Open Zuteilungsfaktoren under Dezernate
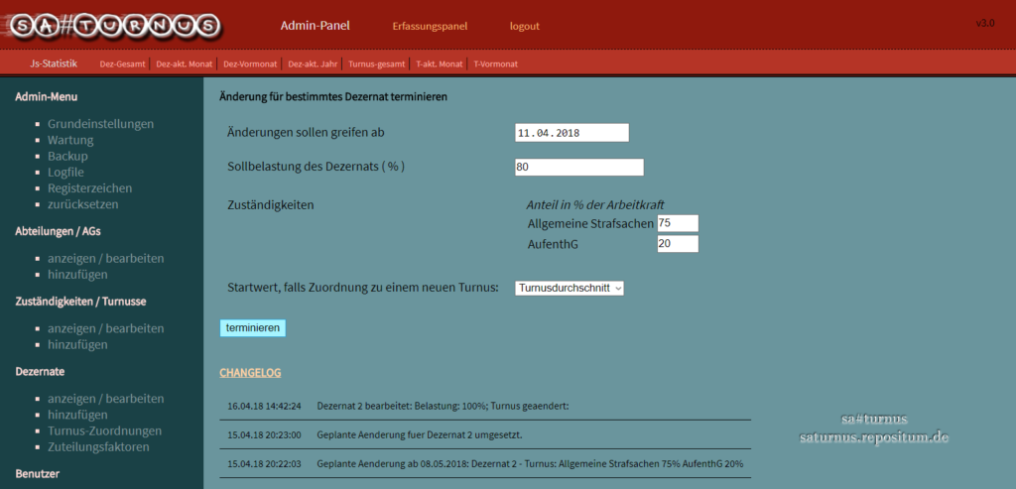 (x=98, y=446)
